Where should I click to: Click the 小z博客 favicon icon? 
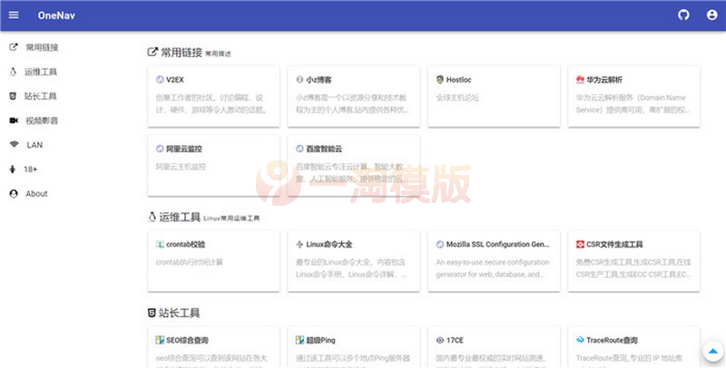pyautogui.click(x=299, y=80)
